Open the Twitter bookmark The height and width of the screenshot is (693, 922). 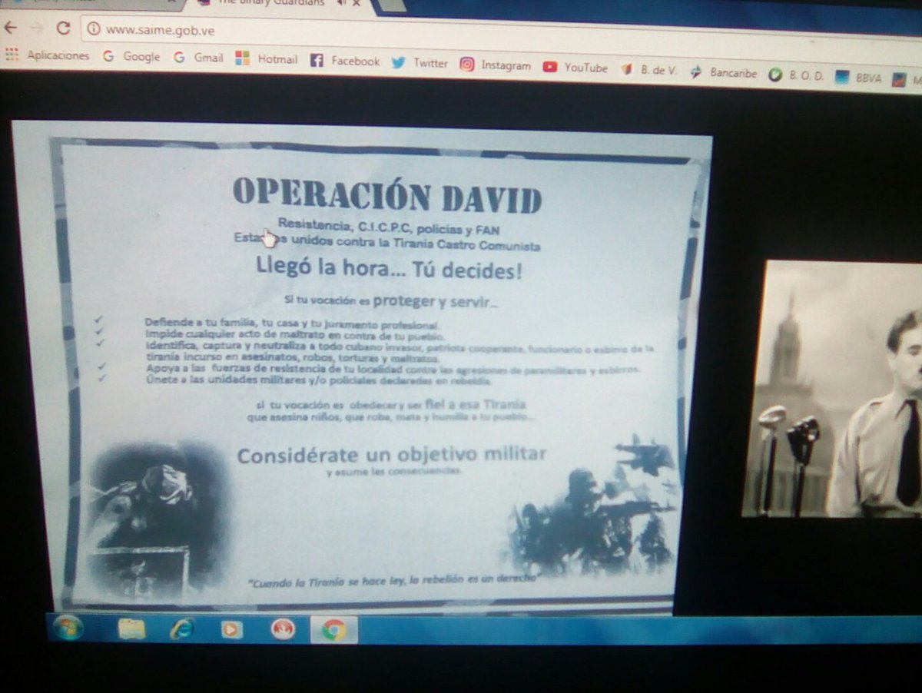click(420, 62)
